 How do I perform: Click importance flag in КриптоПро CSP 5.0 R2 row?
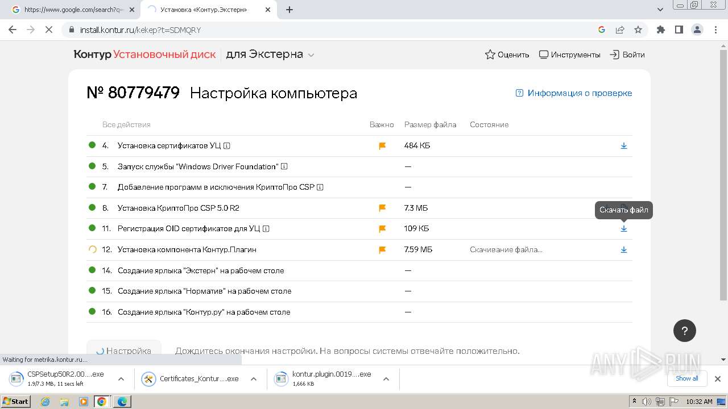(x=382, y=208)
